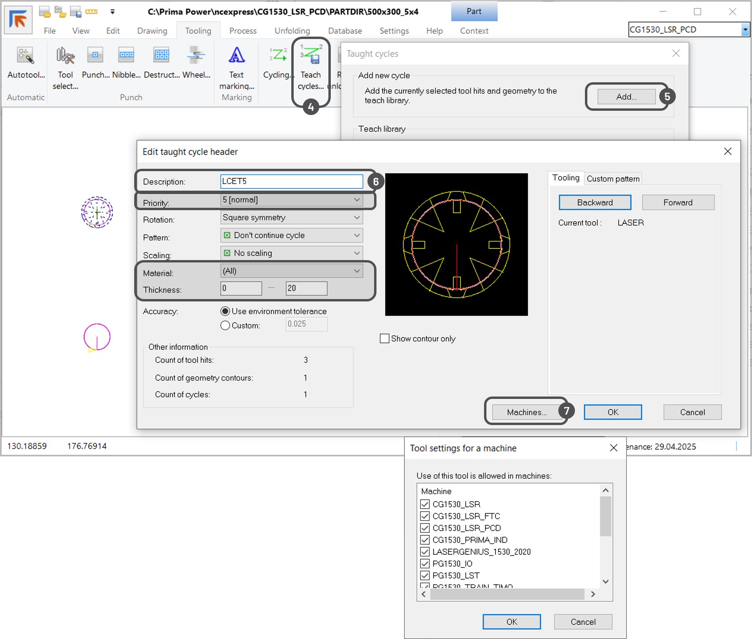Viewport: 752px width, 639px height.
Task: Click the Machines... button
Action: (526, 412)
